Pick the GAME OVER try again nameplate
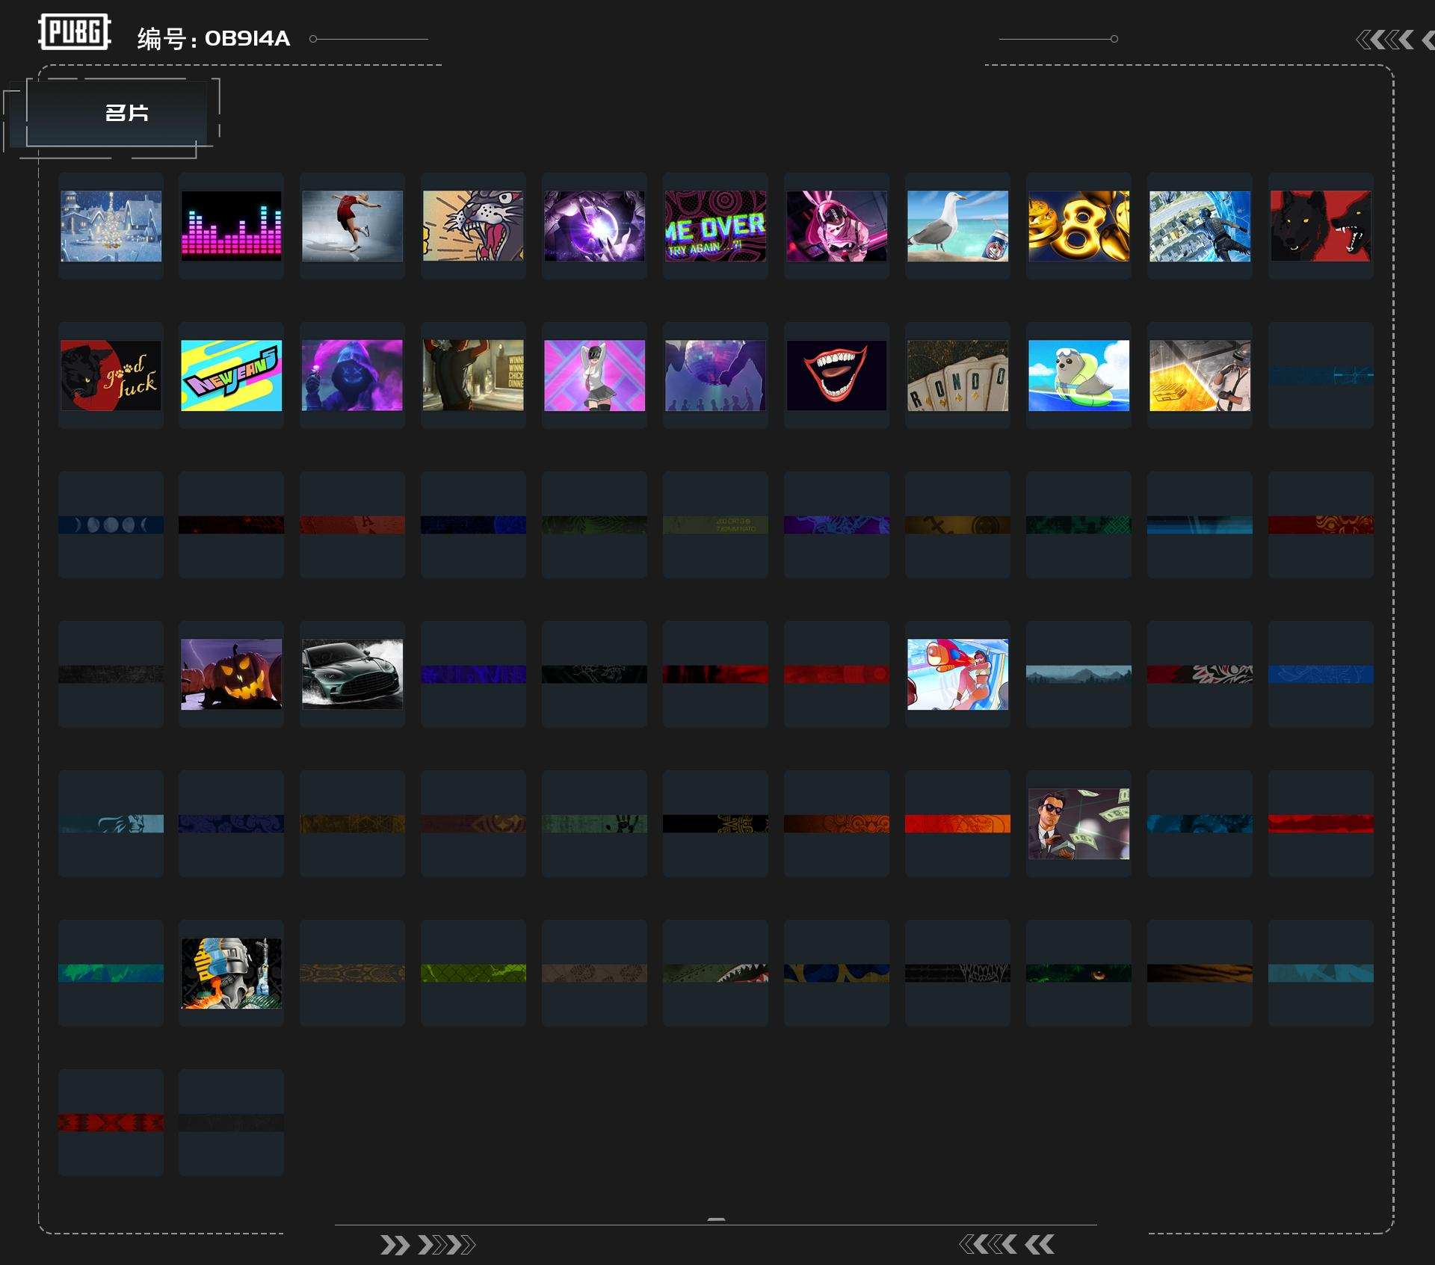The width and height of the screenshot is (1435, 1265). click(x=715, y=226)
